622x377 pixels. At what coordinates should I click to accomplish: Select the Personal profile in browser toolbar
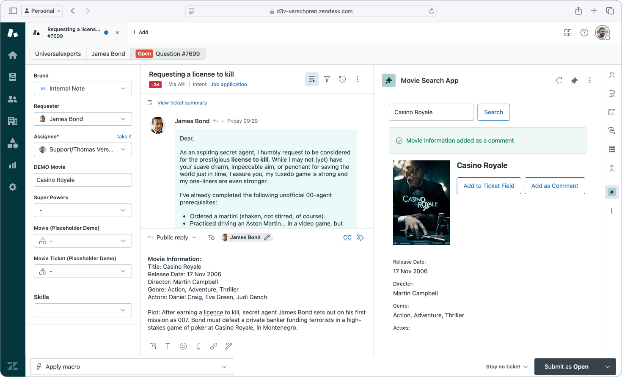[42, 11]
